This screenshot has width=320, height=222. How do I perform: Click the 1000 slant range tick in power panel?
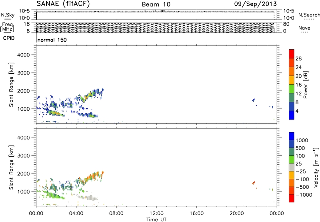pyautogui.click(x=23, y=109)
